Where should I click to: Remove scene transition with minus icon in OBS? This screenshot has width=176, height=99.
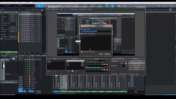click(124, 63)
